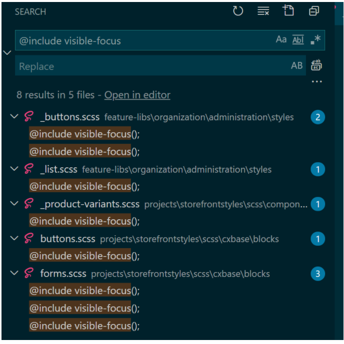Image resolution: width=344 pixels, height=344 pixels.
Task: Click the Replace All icon
Action: point(317,65)
